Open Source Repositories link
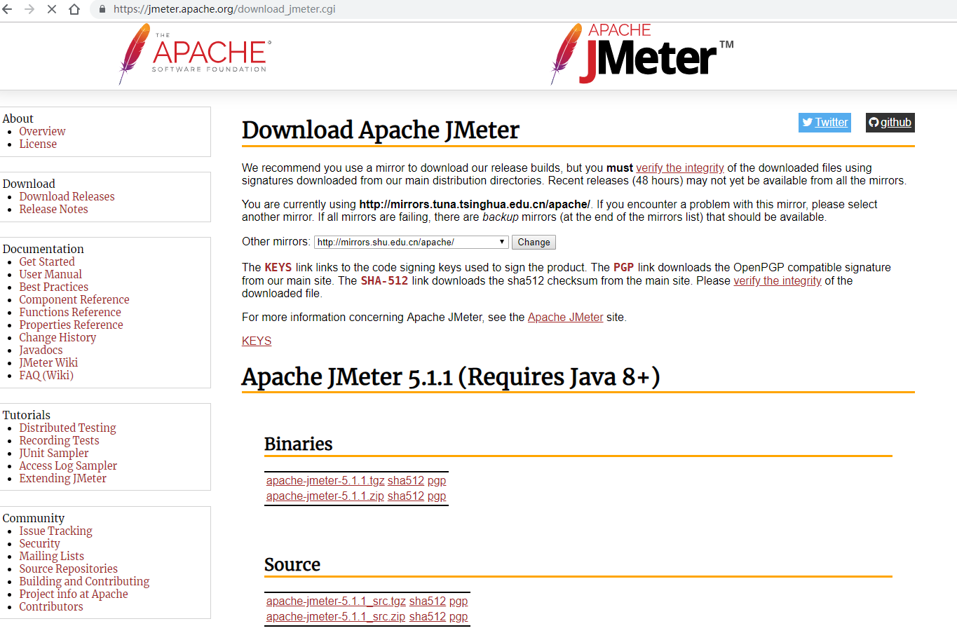 point(68,569)
